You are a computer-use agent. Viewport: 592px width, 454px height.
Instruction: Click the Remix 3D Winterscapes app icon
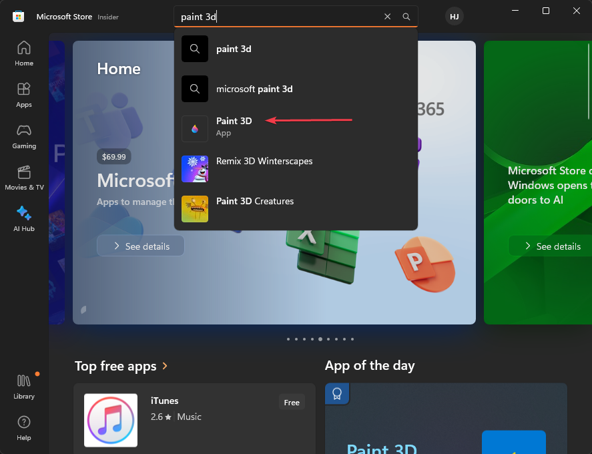195,169
